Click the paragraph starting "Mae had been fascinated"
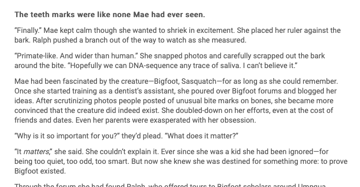The image size is (360, 187). (x=176, y=105)
